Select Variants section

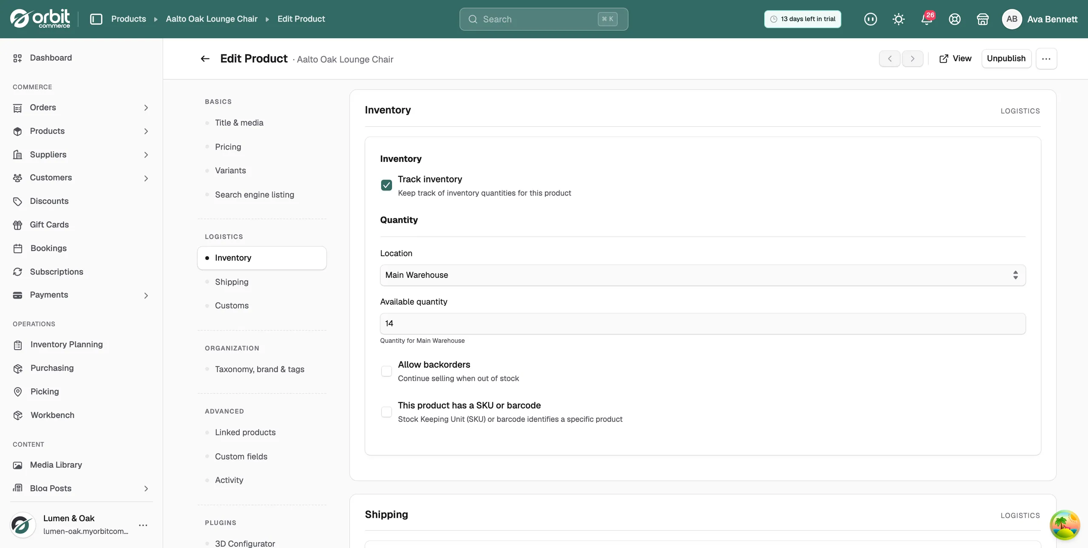tap(262, 171)
